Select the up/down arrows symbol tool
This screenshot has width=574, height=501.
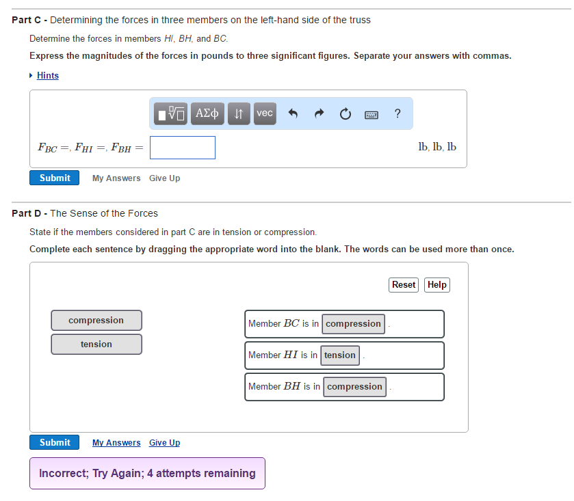[x=238, y=113]
